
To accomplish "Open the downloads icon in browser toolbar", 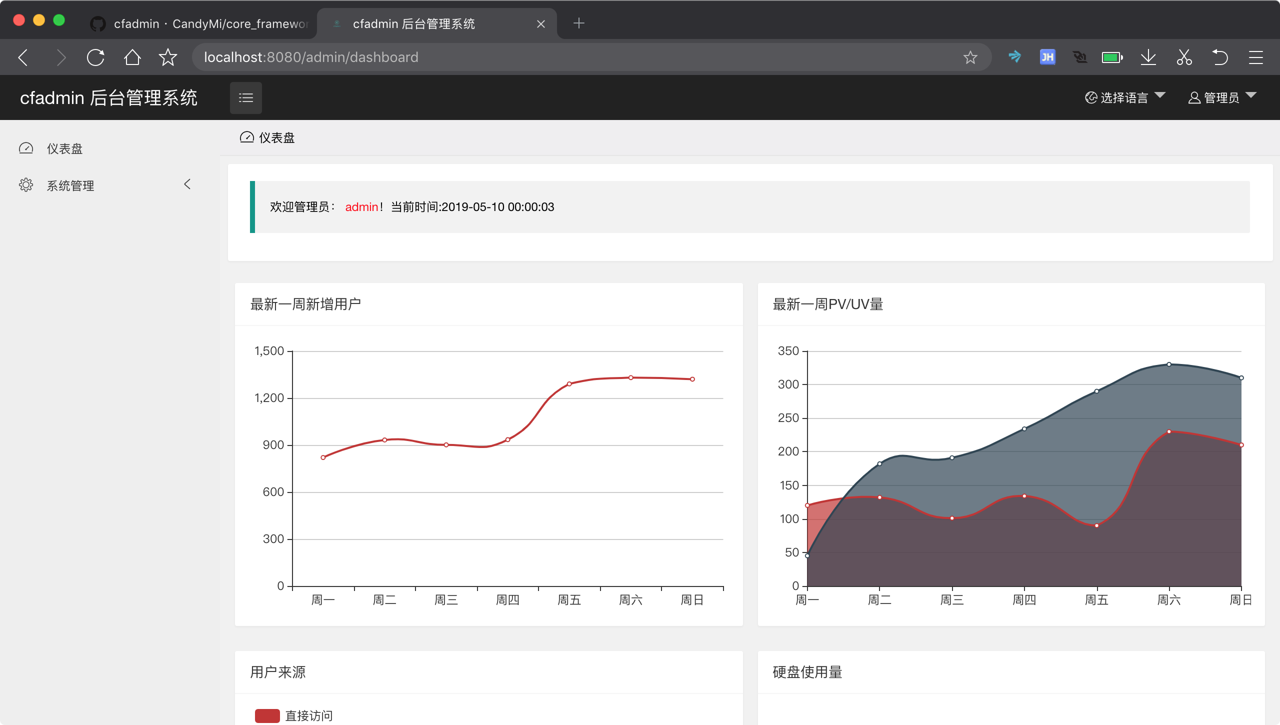I will tap(1148, 57).
